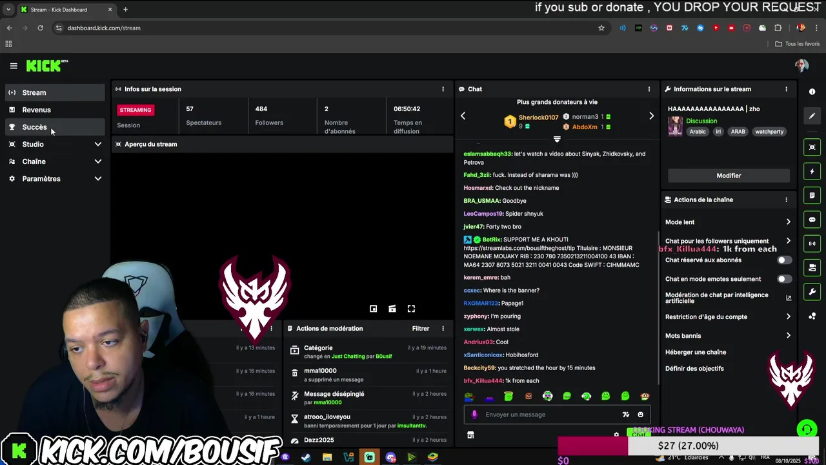
Task: Open options of Informations sur le stream panel
Action: click(x=786, y=89)
